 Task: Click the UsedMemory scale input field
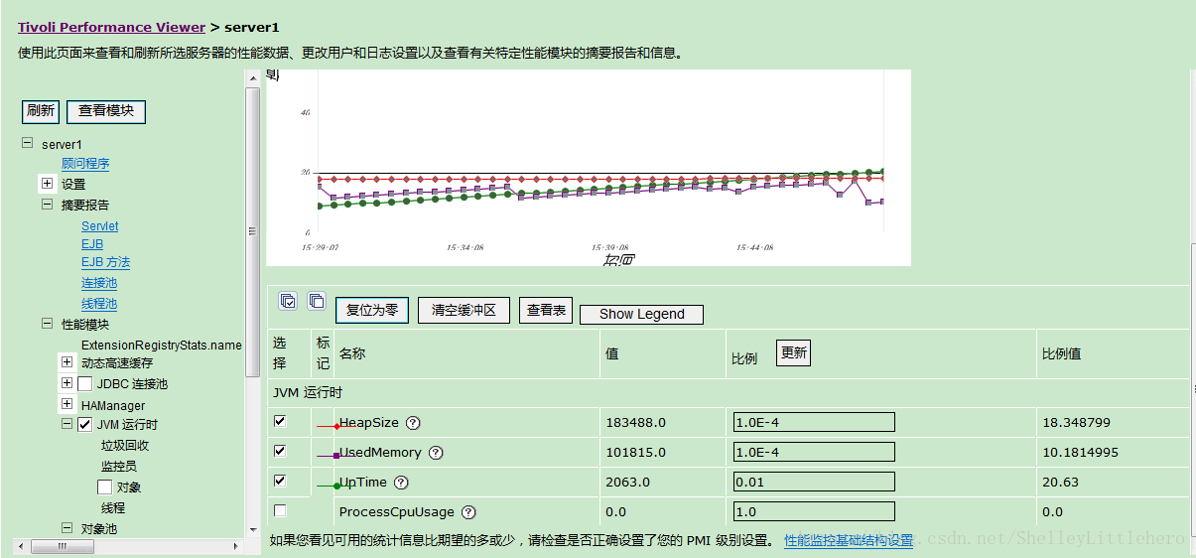tap(814, 452)
